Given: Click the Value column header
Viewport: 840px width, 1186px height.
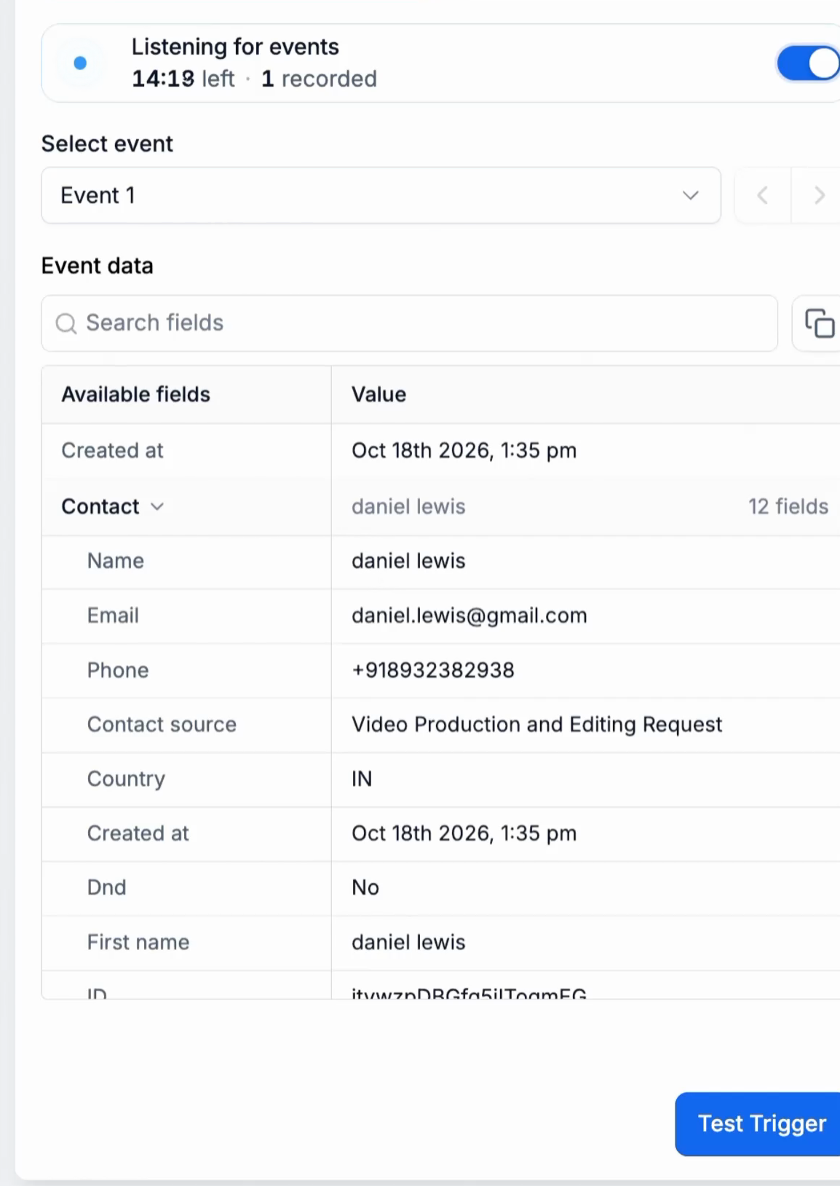Looking at the screenshot, I should [379, 394].
